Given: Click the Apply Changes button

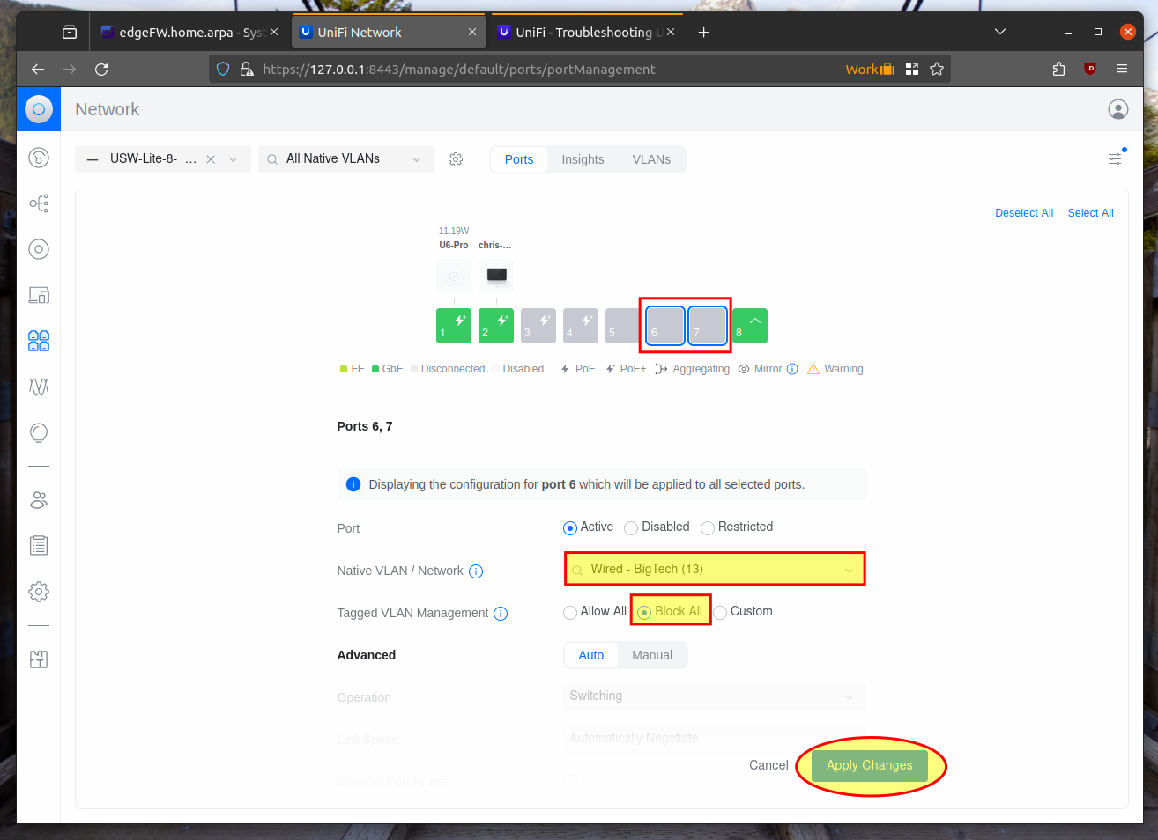Looking at the screenshot, I should (x=870, y=765).
